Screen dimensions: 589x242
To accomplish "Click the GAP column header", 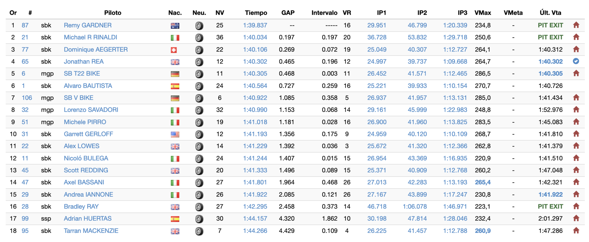I will click(x=288, y=13).
